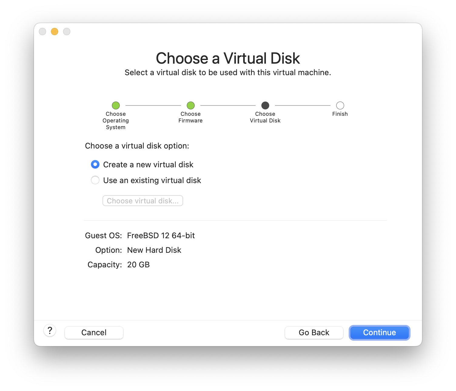Click the Choose virtual disk... button

(x=143, y=201)
